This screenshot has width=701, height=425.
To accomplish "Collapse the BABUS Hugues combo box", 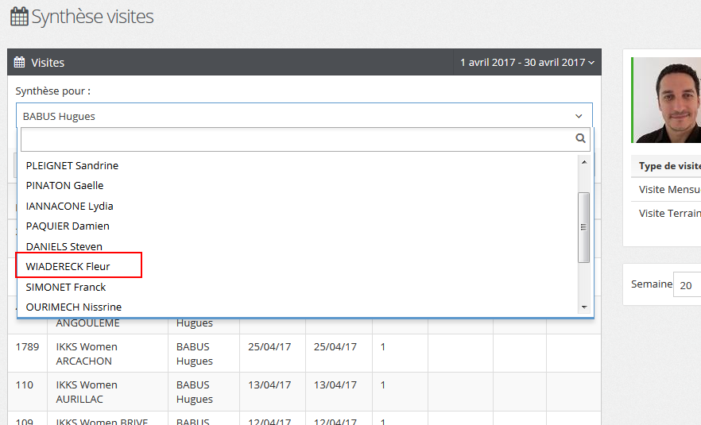I will click(578, 116).
